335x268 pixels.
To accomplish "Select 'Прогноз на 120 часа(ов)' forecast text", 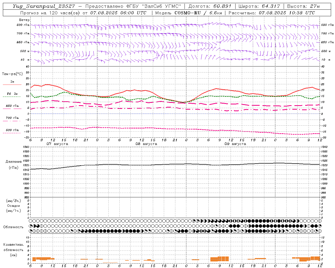I will (51, 13).
